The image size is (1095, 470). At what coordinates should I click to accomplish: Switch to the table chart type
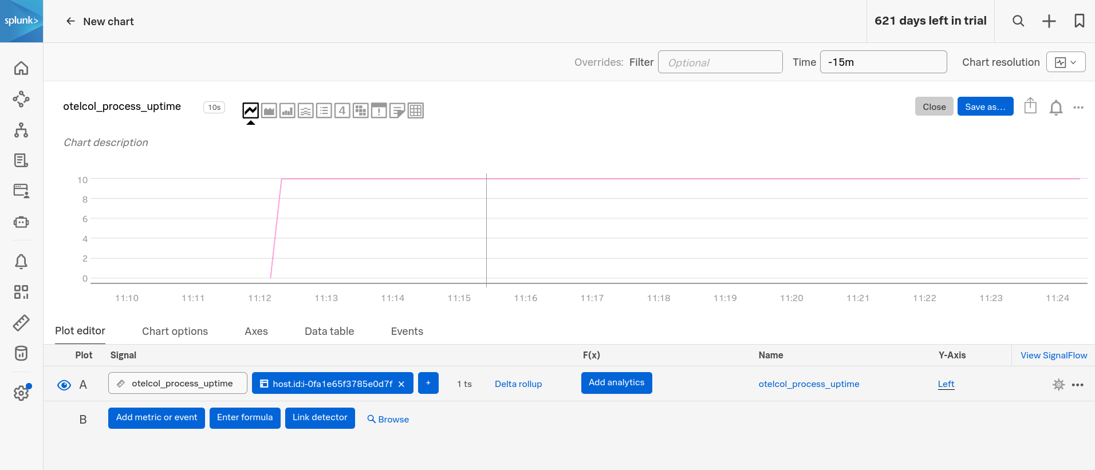coord(416,110)
